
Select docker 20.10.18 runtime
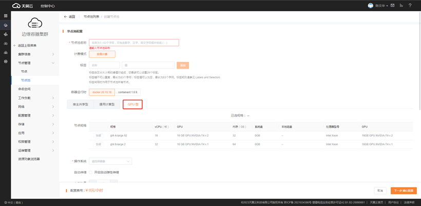click(102, 92)
